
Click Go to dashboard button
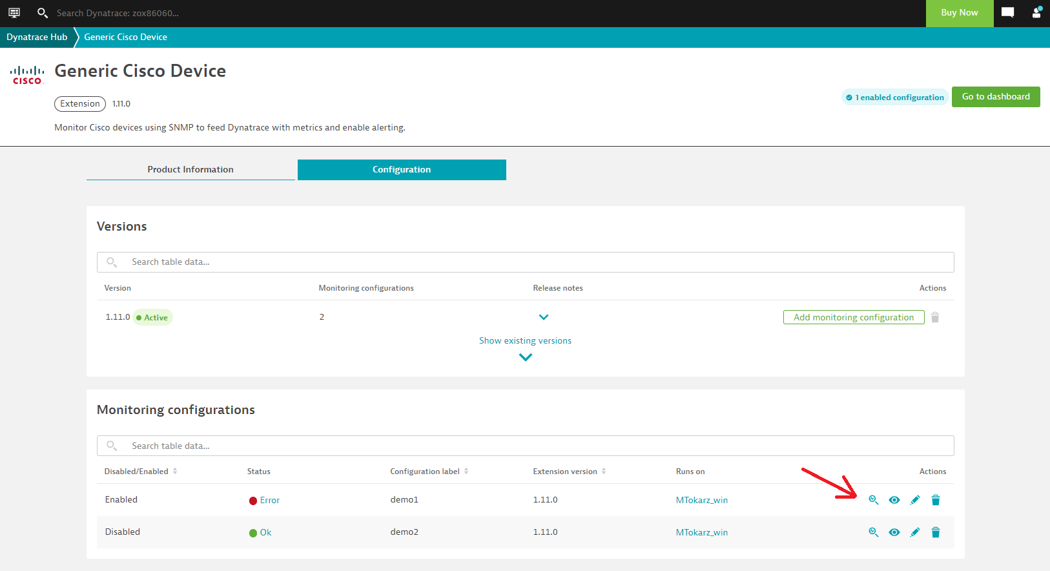point(996,97)
